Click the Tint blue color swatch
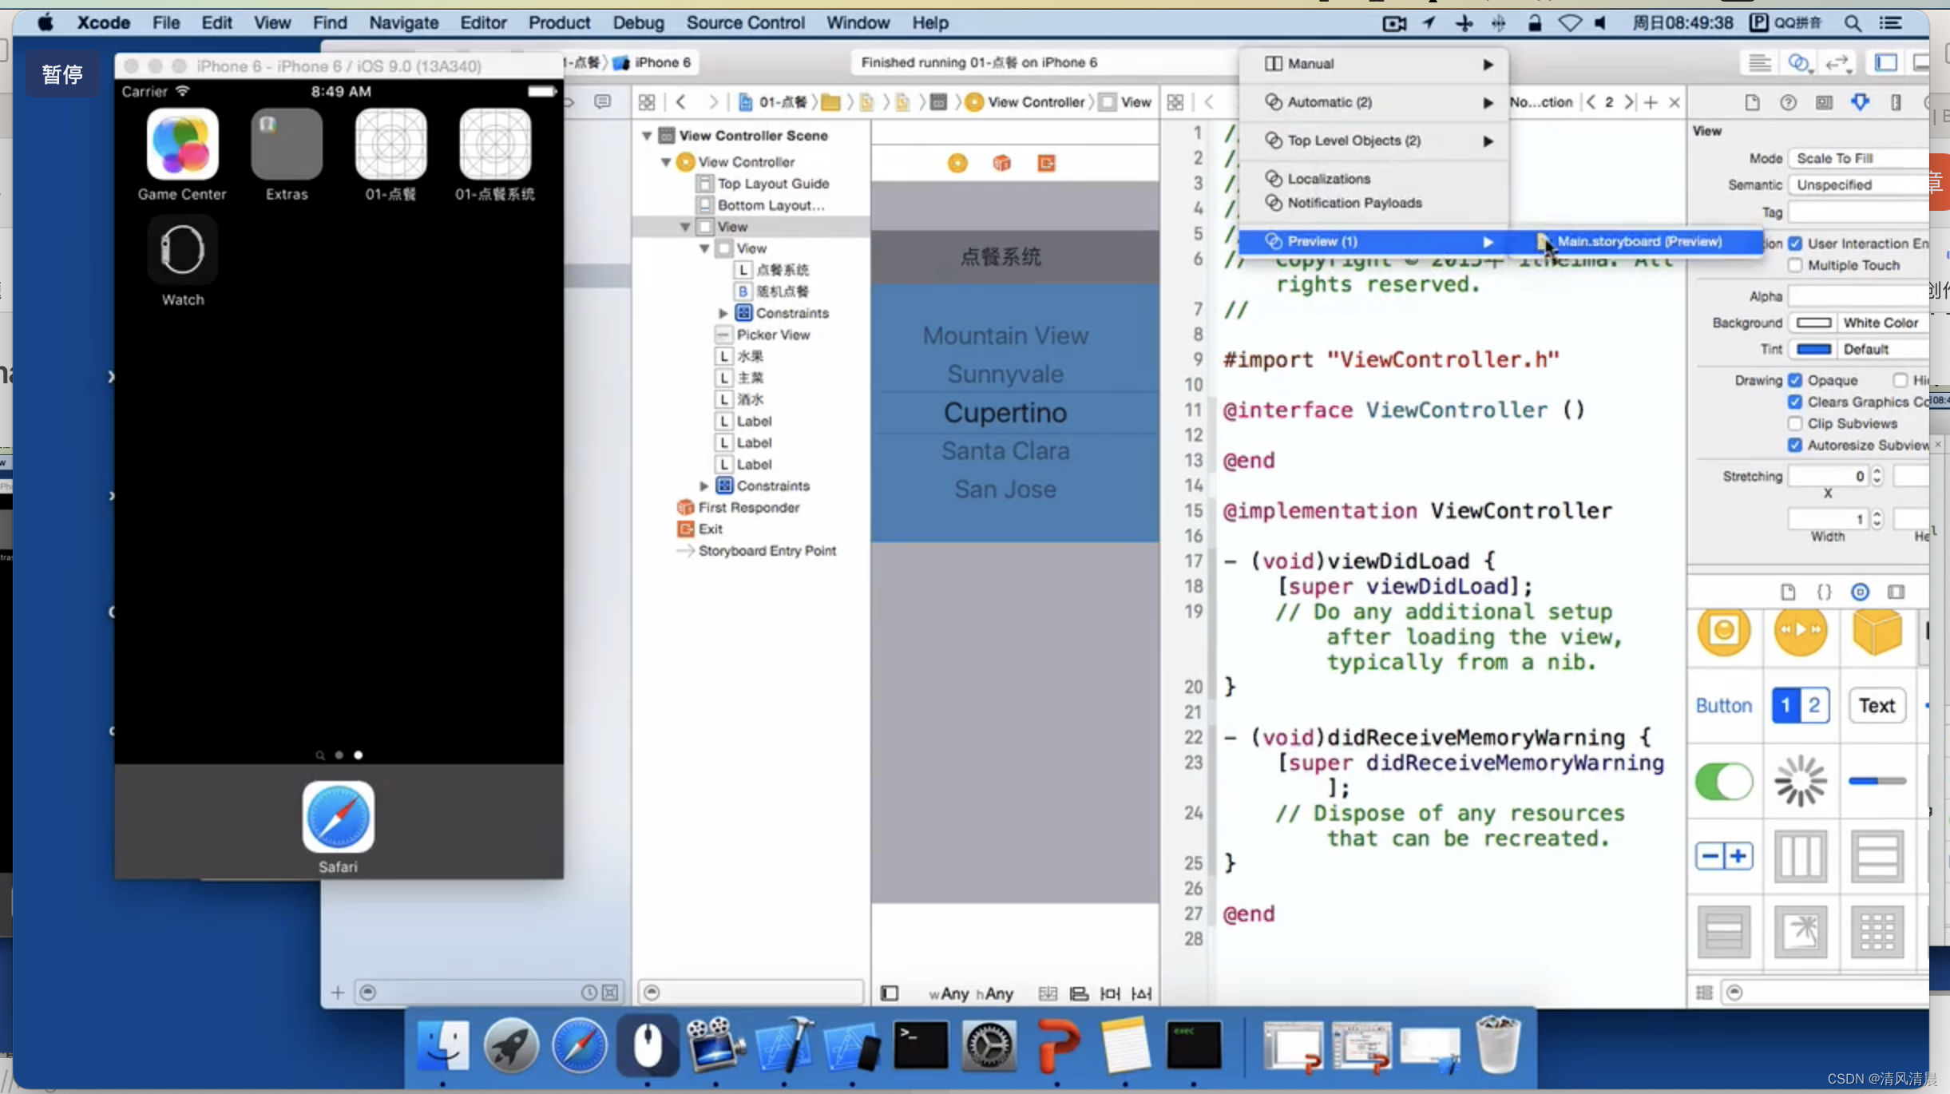Image resolution: width=1950 pixels, height=1094 pixels. pos(1813,349)
